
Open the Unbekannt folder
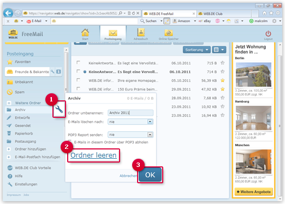20,82
